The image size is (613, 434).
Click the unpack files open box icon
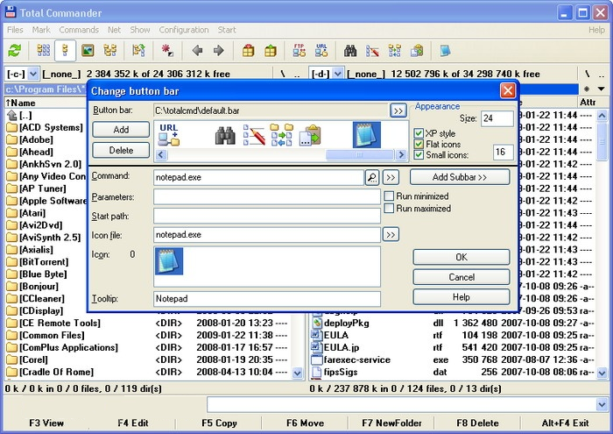[x=270, y=51]
